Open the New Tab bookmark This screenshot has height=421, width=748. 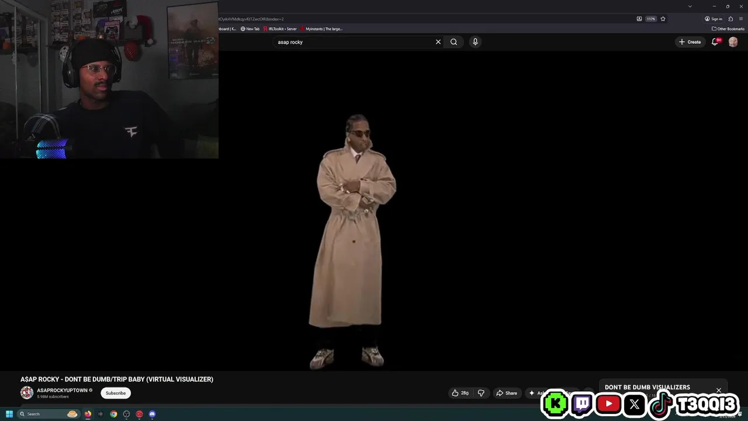click(x=250, y=29)
